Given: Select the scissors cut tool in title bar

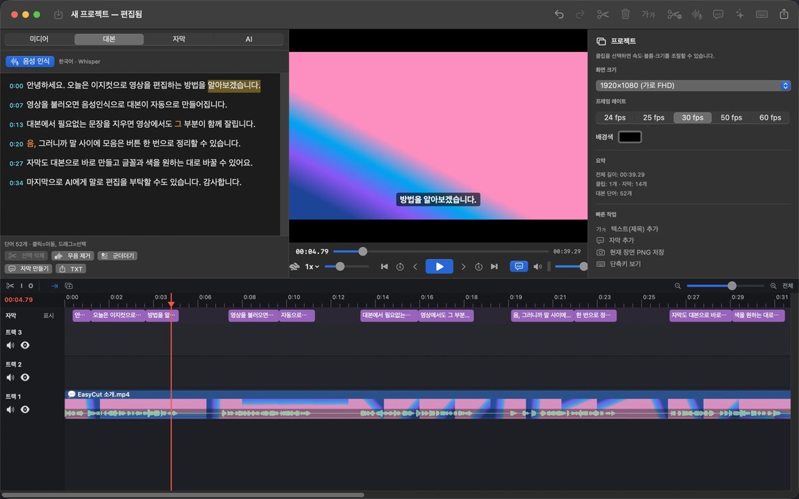Looking at the screenshot, I should point(603,14).
